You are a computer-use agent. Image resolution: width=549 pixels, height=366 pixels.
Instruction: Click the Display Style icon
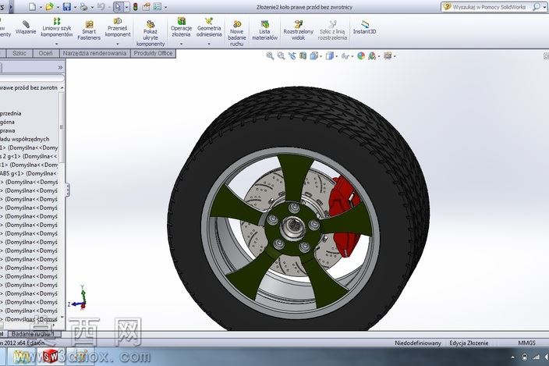pos(329,55)
